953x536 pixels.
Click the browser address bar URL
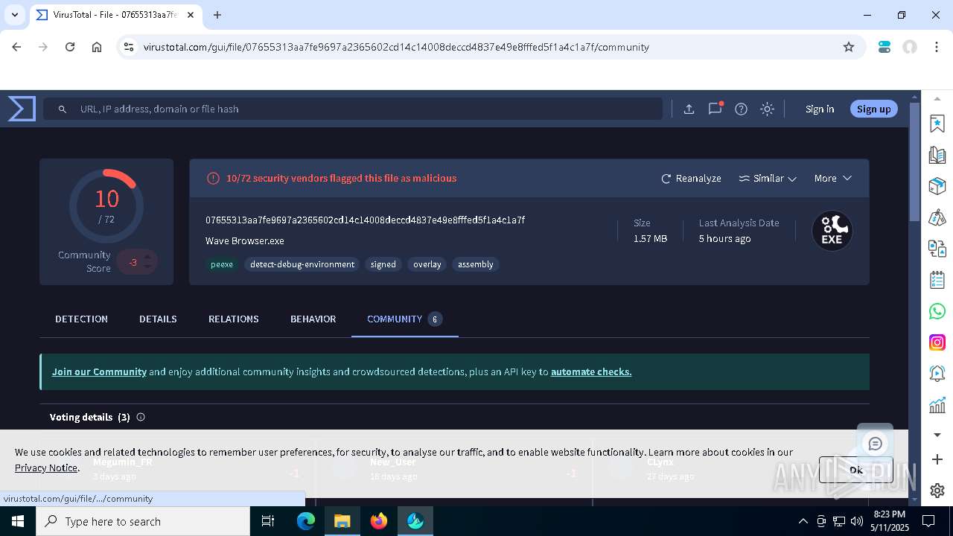click(x=396, y=47)
